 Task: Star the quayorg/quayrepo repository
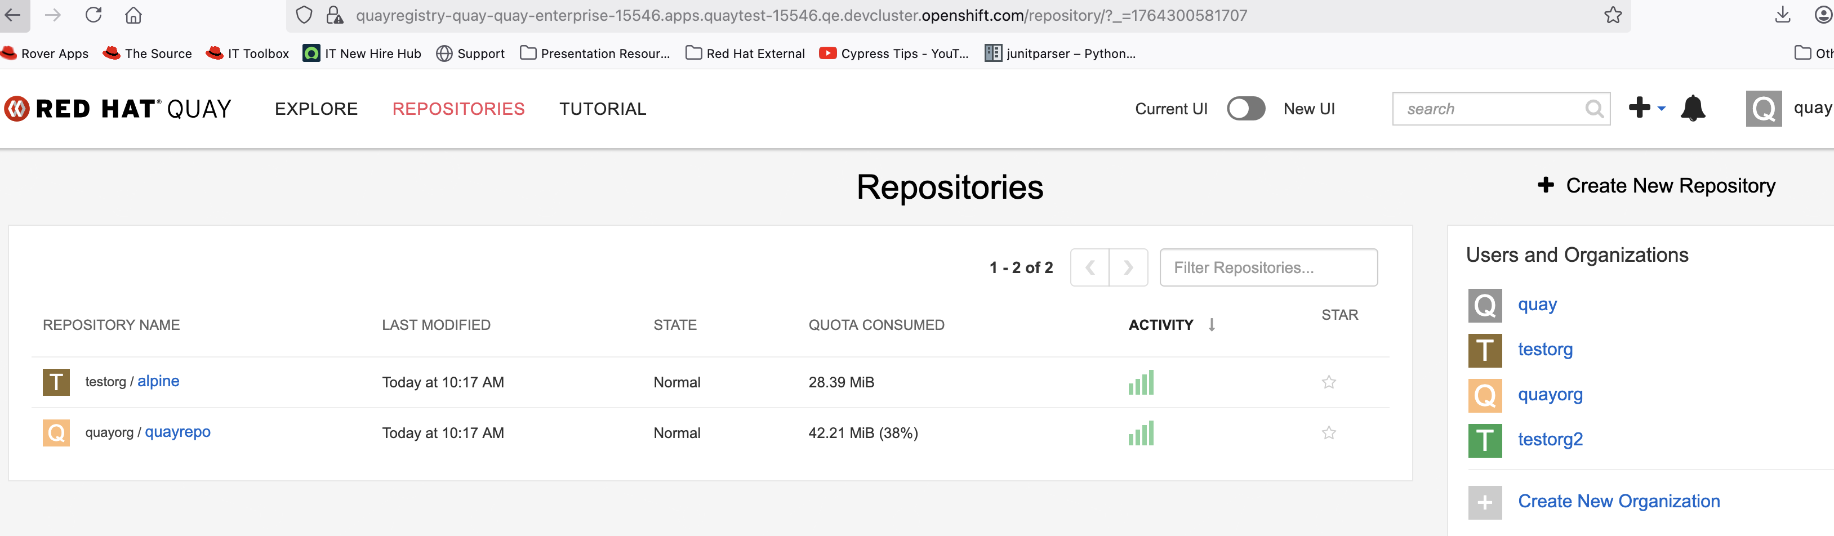tap(1329, 433)
